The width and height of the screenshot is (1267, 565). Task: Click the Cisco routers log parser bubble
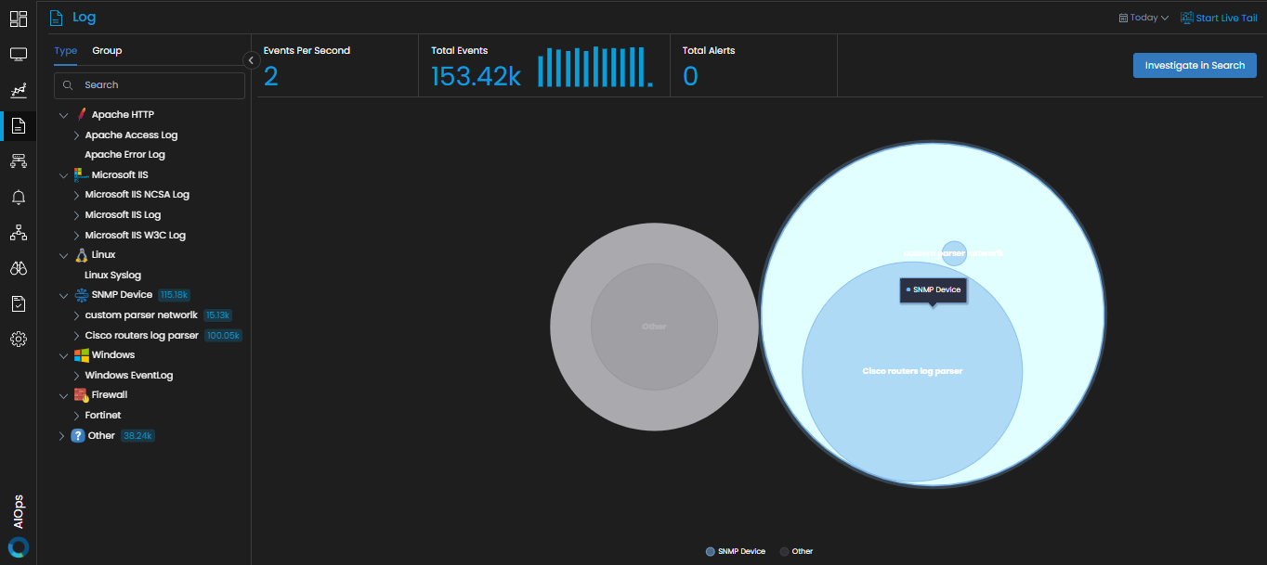tap(912, 372)
